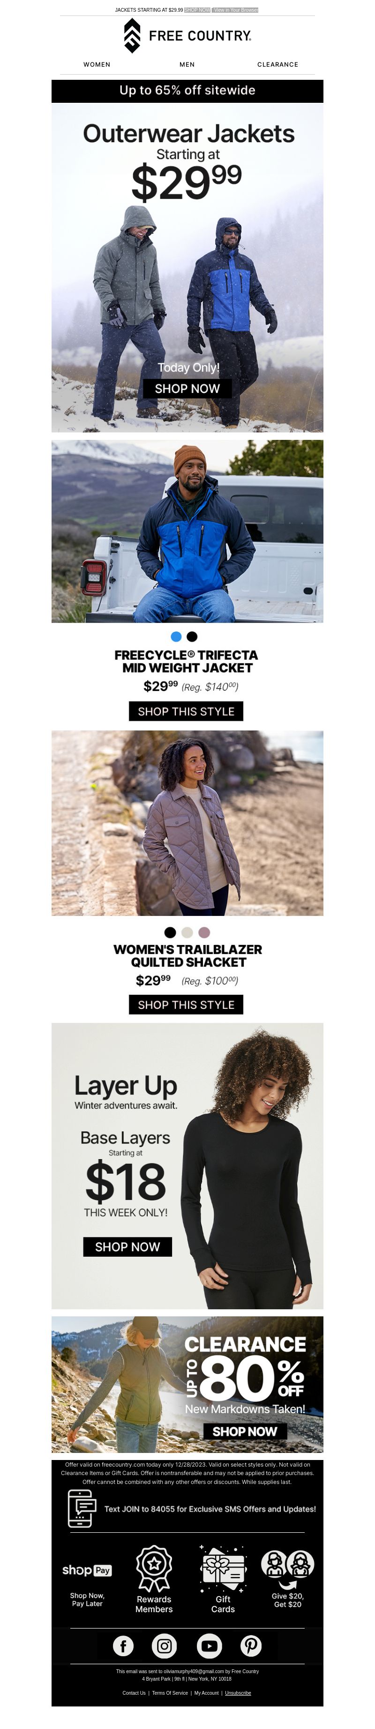The width and height of the screenshot is (375, 1729).
Task: Select the mauve swatch for Trailblazer shacket
Action: tap(204, 931)
